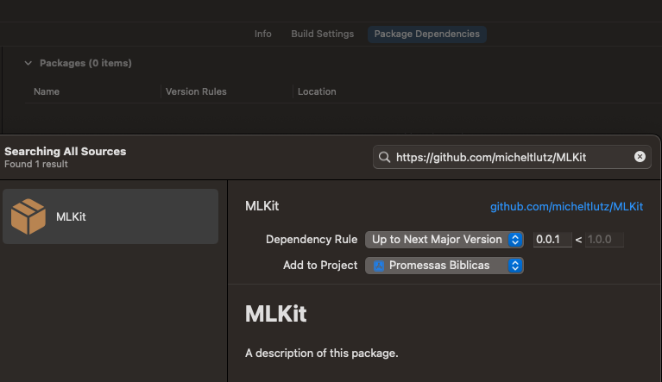662x382 pixels.
Task: Select the MLKit package result row
Action: [110, 216]
